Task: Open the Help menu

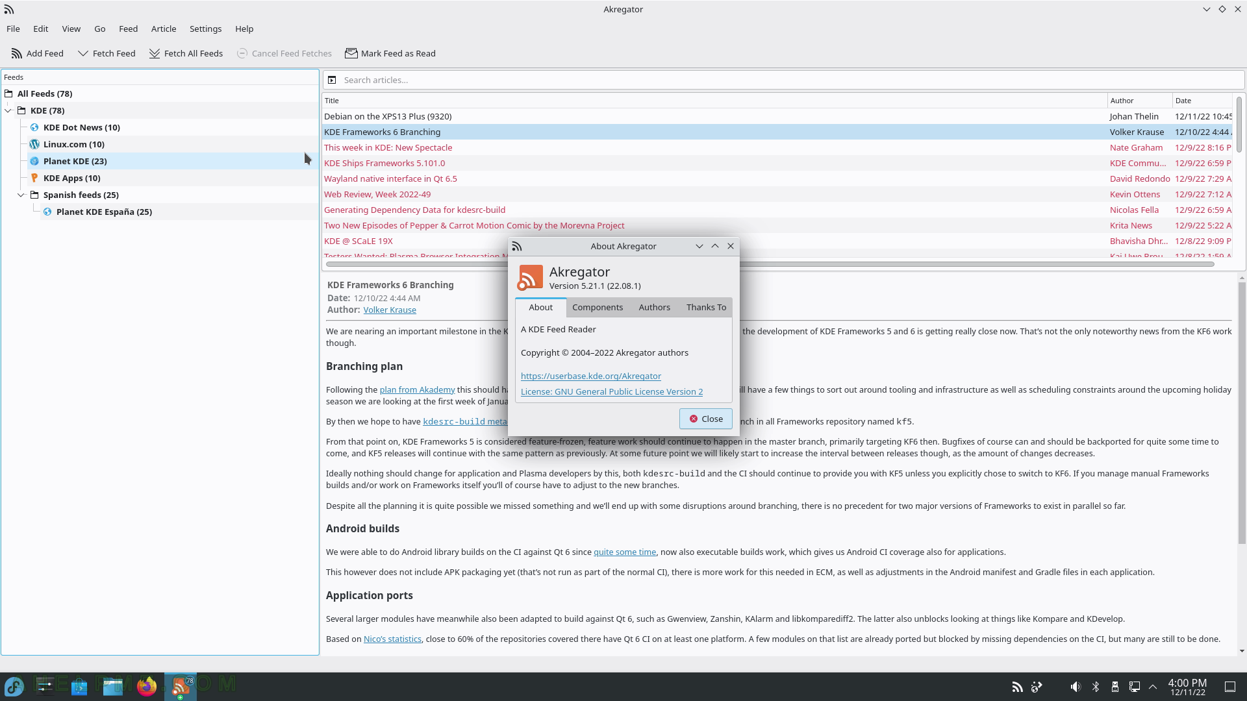Action: pyautogui.click(x=244, y=29)
